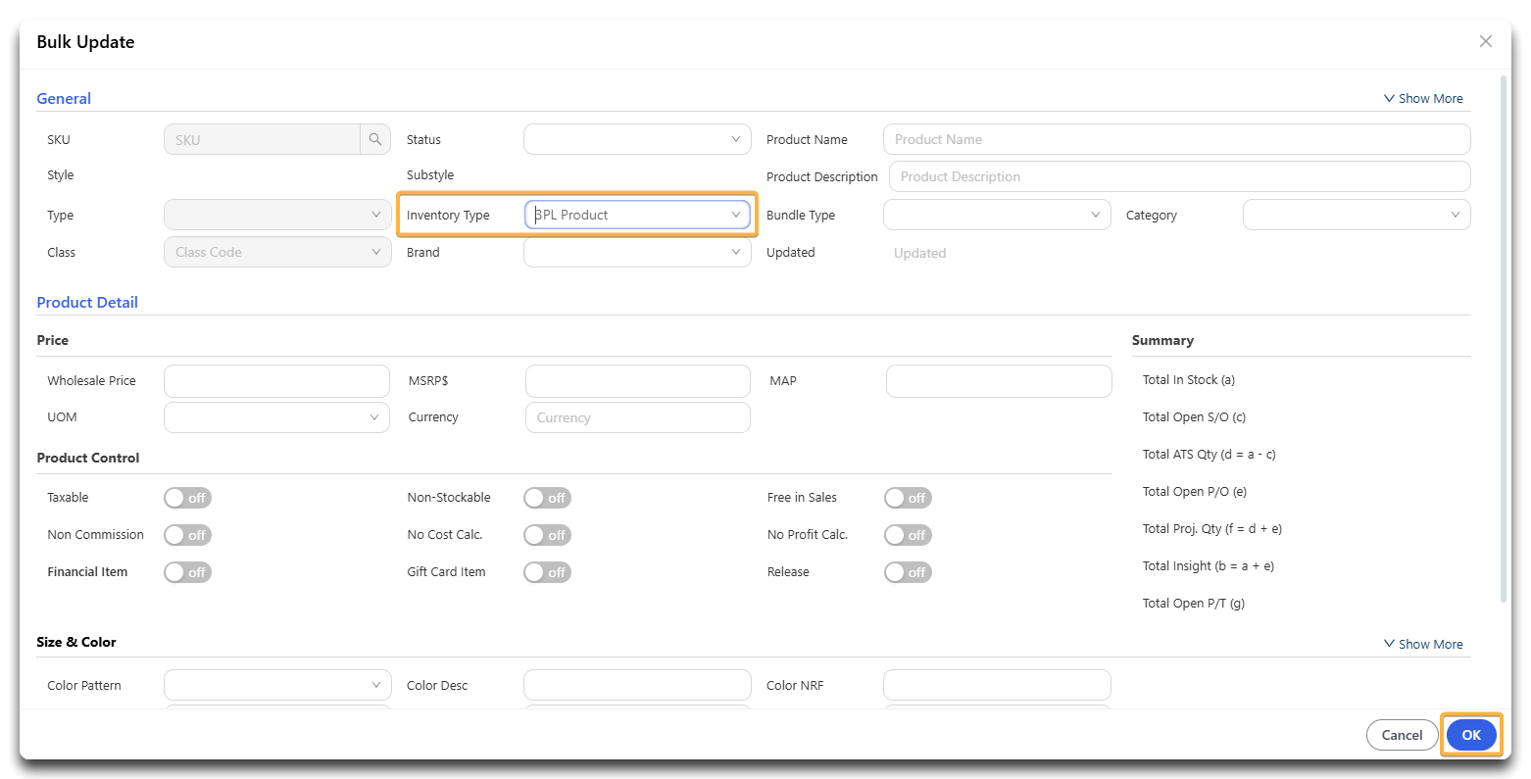Screen dimensions: 1531x779
Task: Enable the Non-Stockable switch
Action: pos(547,498)
